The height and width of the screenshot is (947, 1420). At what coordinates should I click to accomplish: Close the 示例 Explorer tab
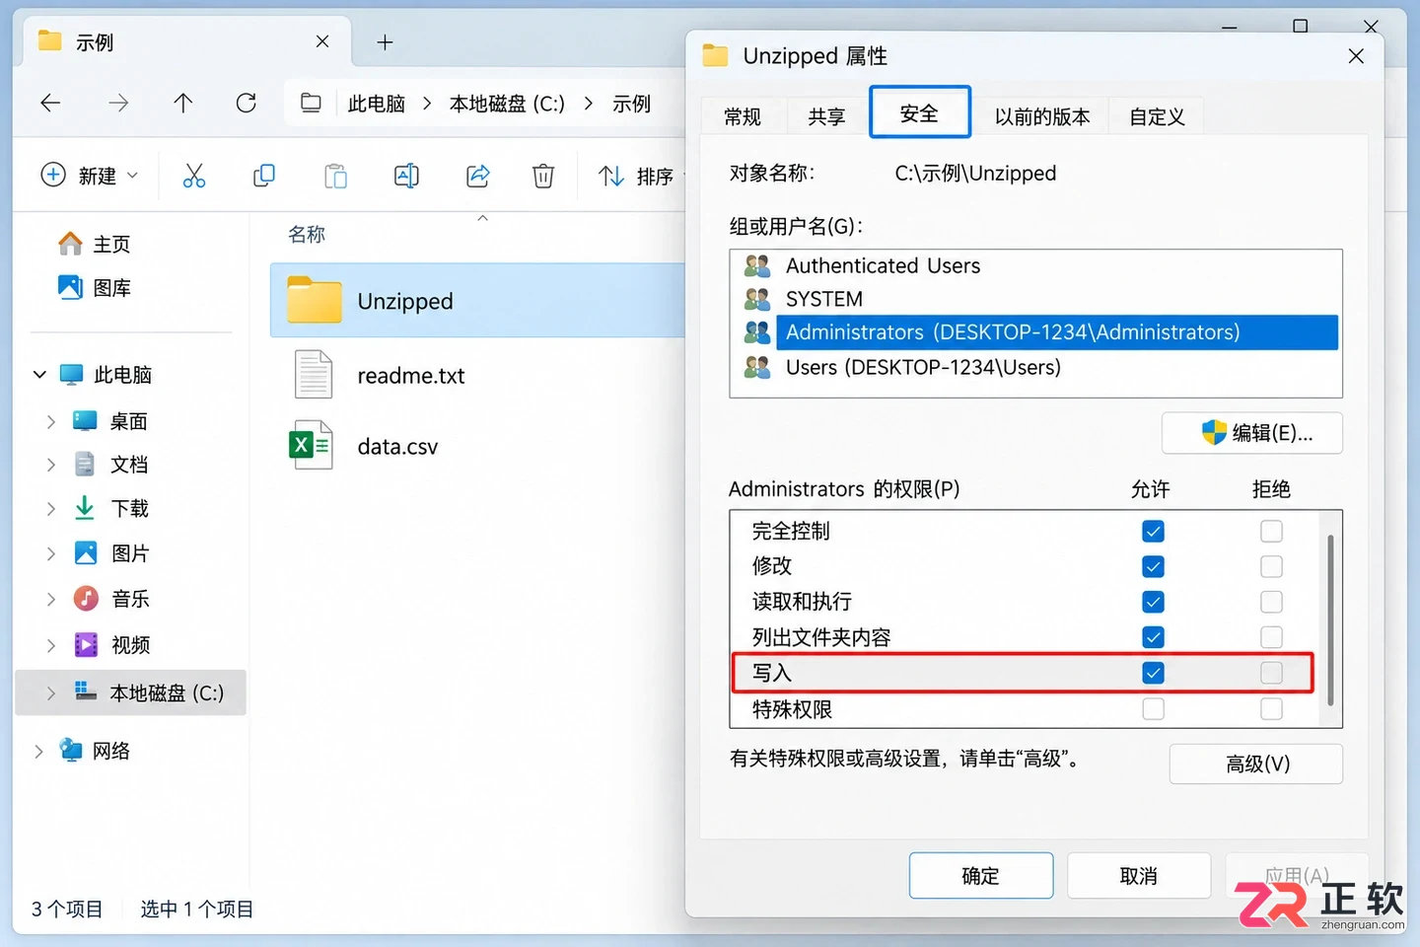[x=322, y=41]
